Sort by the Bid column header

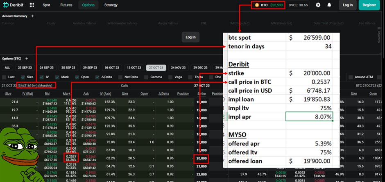47,93
